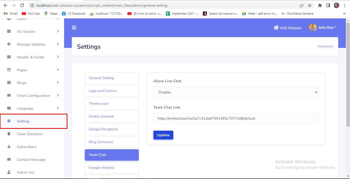
Task: Open the Theme color settings tab
Action: coord(112,104)
